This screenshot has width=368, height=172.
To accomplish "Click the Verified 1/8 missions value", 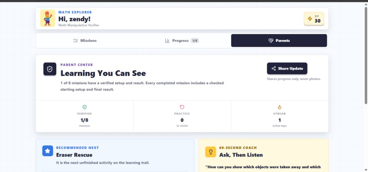I will tap(84, 120).
